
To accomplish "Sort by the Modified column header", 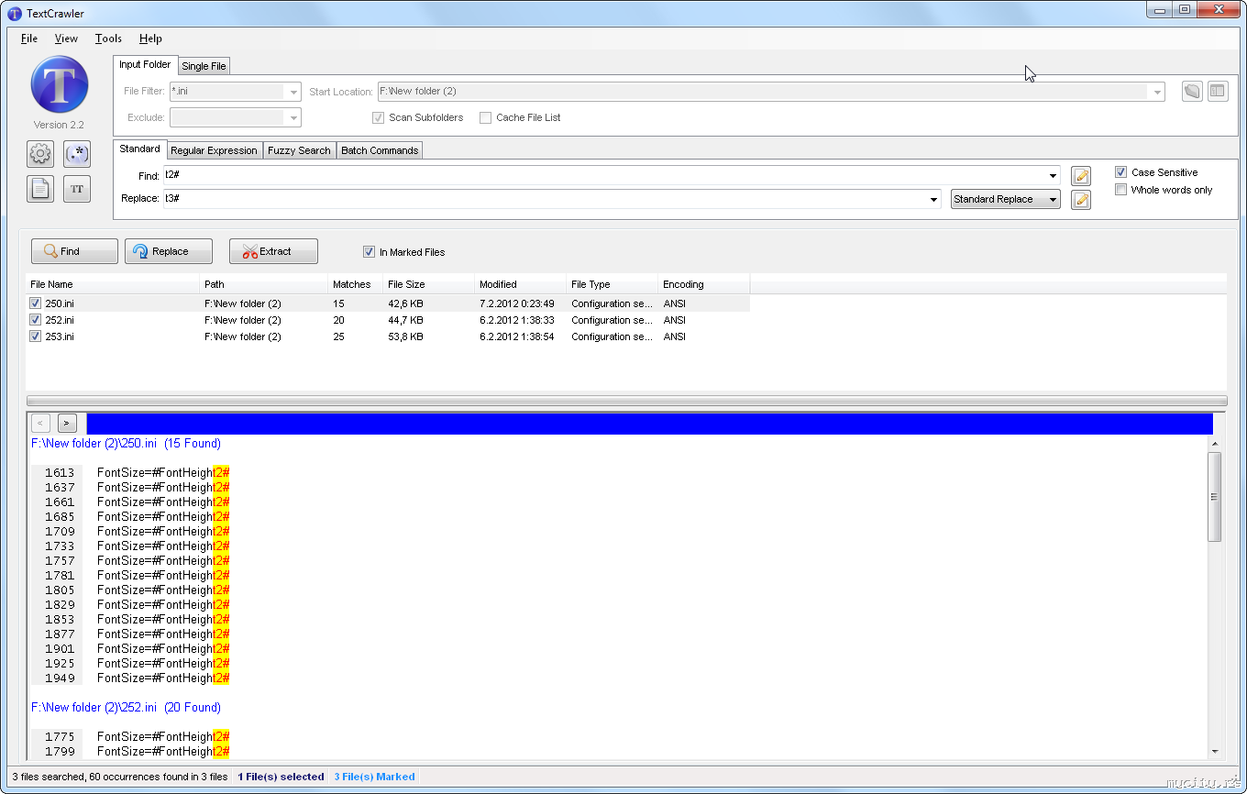I will (521, 284).
